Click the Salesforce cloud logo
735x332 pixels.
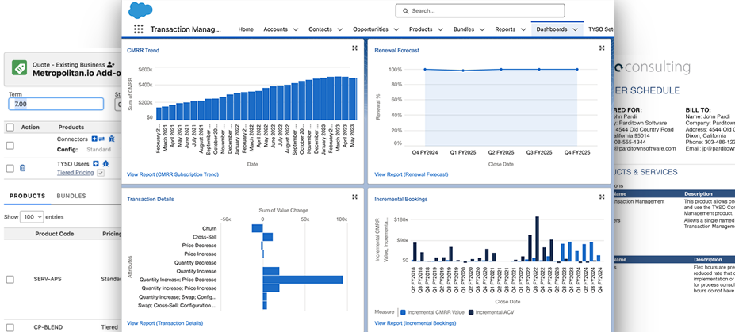click(140, 10)
